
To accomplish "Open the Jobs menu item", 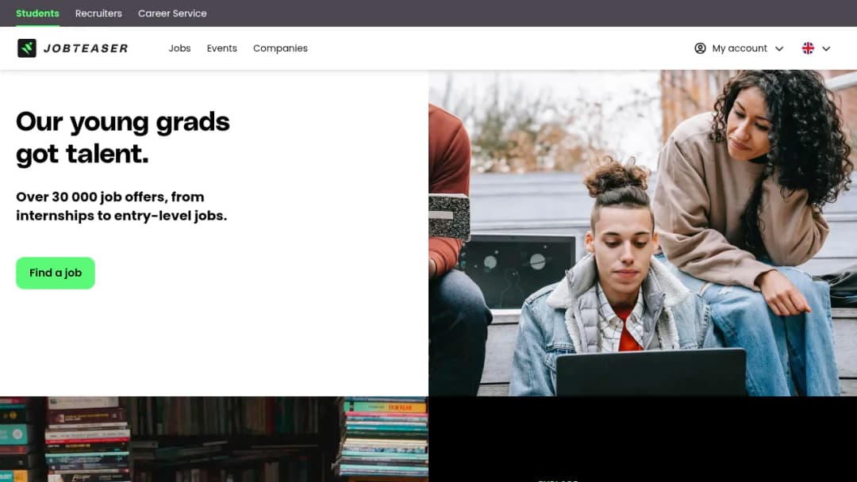I will click(179, 48).
